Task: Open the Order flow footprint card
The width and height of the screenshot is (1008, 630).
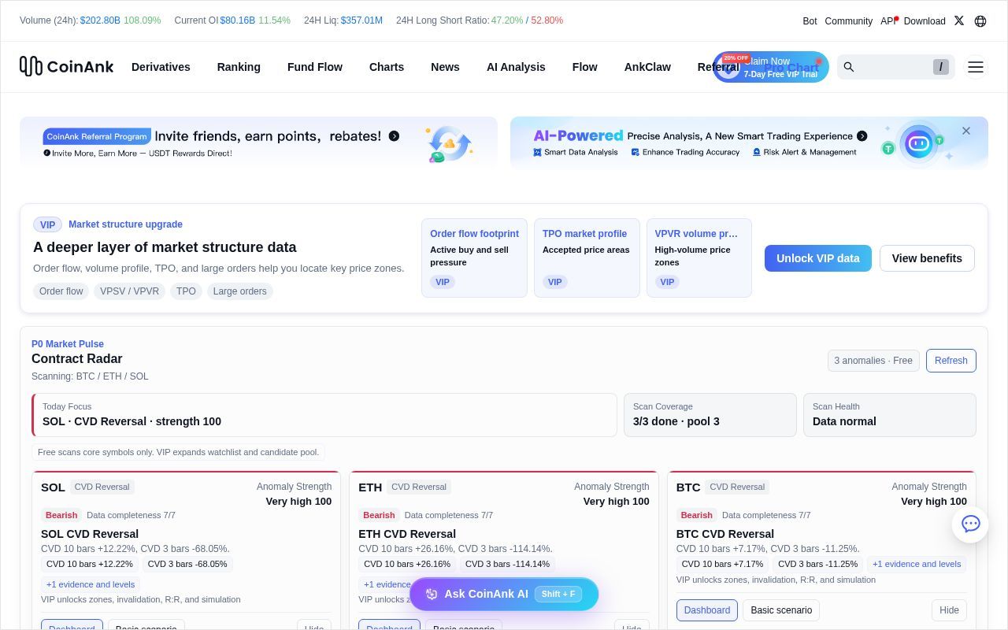Action: tap(474, 258)
